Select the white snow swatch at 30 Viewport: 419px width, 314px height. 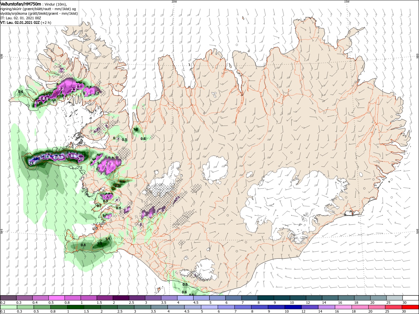coord(411,298)
